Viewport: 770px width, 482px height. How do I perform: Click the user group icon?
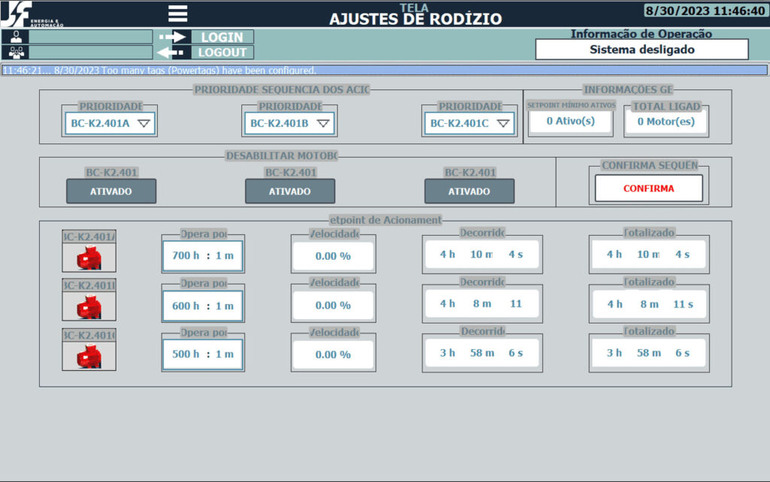click(16, 52)
